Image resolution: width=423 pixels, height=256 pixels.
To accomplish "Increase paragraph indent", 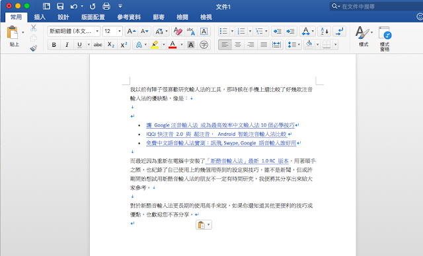I will pyautogui.click(x=291, y=32).
